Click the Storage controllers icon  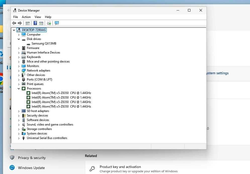click(24, 129)
